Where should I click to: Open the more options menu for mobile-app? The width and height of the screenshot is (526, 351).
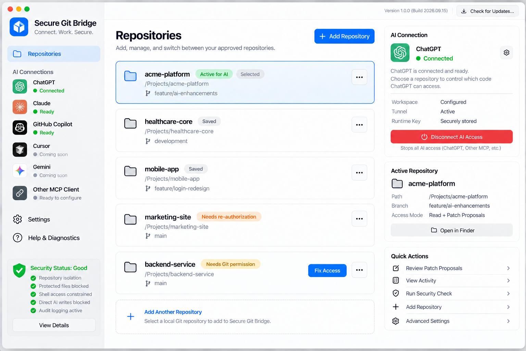(x=359, y=172)
